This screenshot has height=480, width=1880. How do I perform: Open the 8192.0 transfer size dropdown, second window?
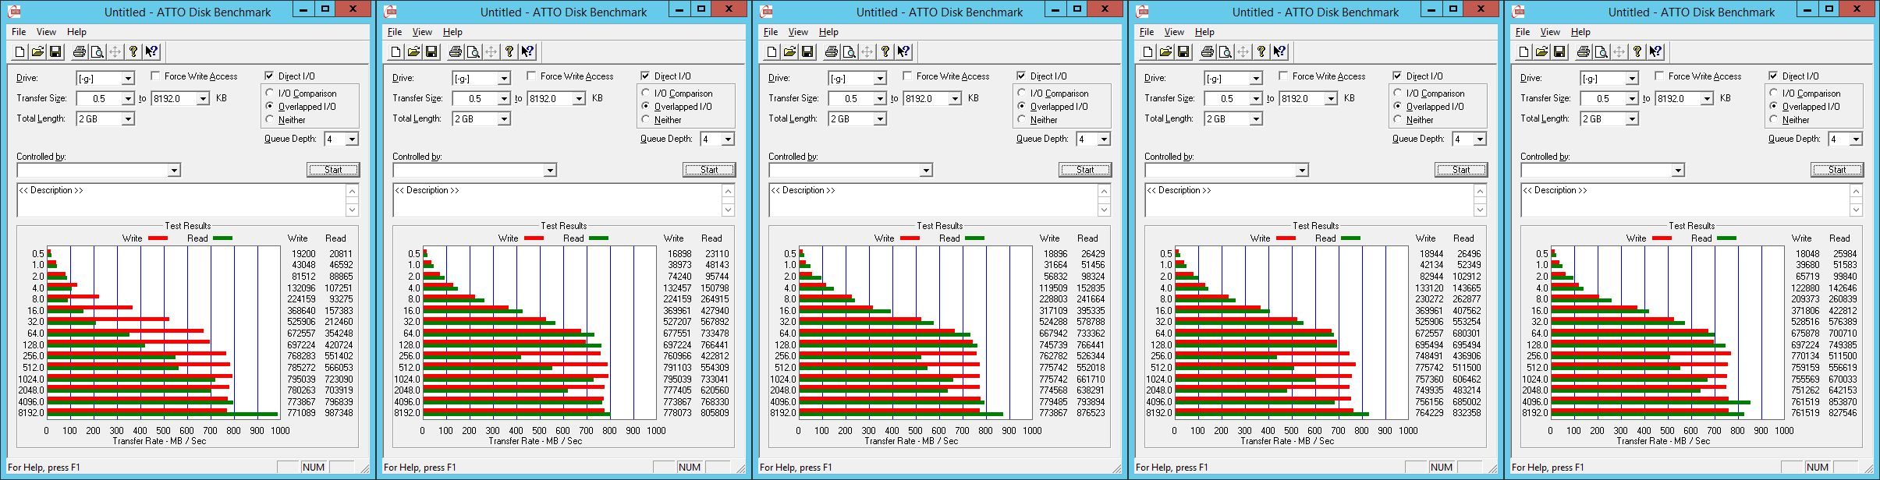coord(579,99)
